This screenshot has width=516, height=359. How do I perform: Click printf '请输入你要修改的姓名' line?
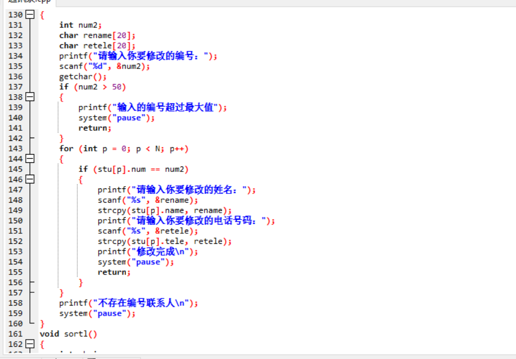[x=177, y=190]
